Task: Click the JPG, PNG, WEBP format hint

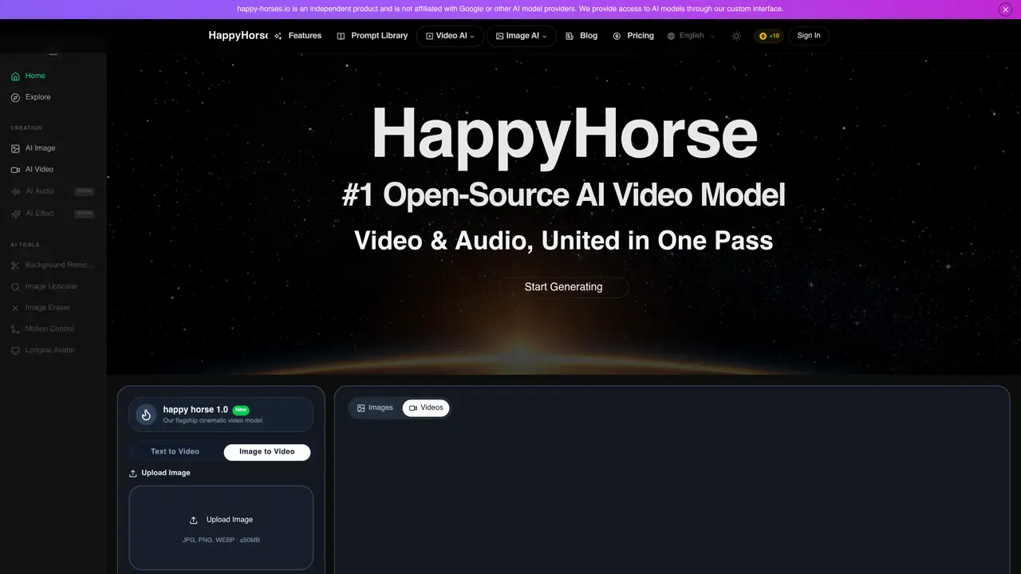Action: point(221,541)
